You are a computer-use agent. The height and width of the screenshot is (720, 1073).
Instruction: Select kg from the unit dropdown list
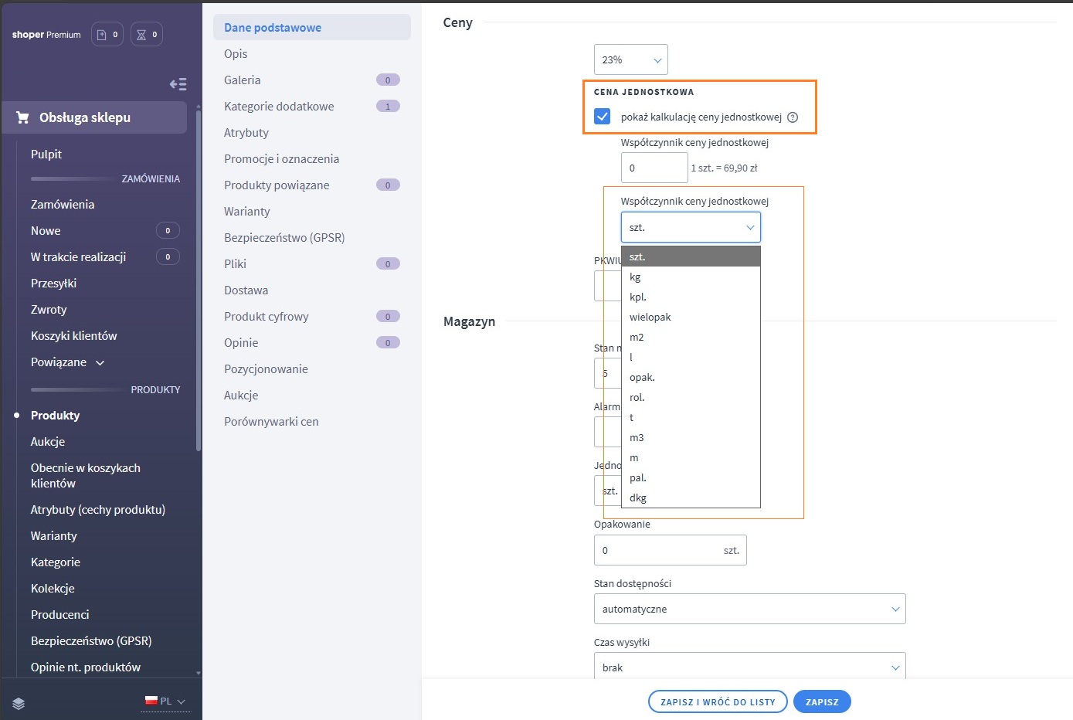pyautogui.click(x=635, y=277)
